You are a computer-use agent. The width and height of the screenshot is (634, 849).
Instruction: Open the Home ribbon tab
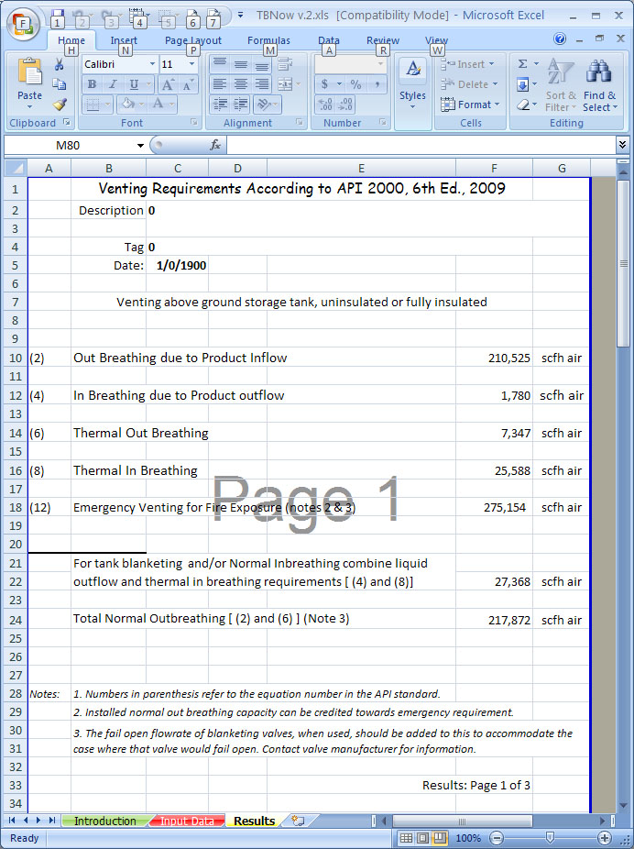(71, 40)
